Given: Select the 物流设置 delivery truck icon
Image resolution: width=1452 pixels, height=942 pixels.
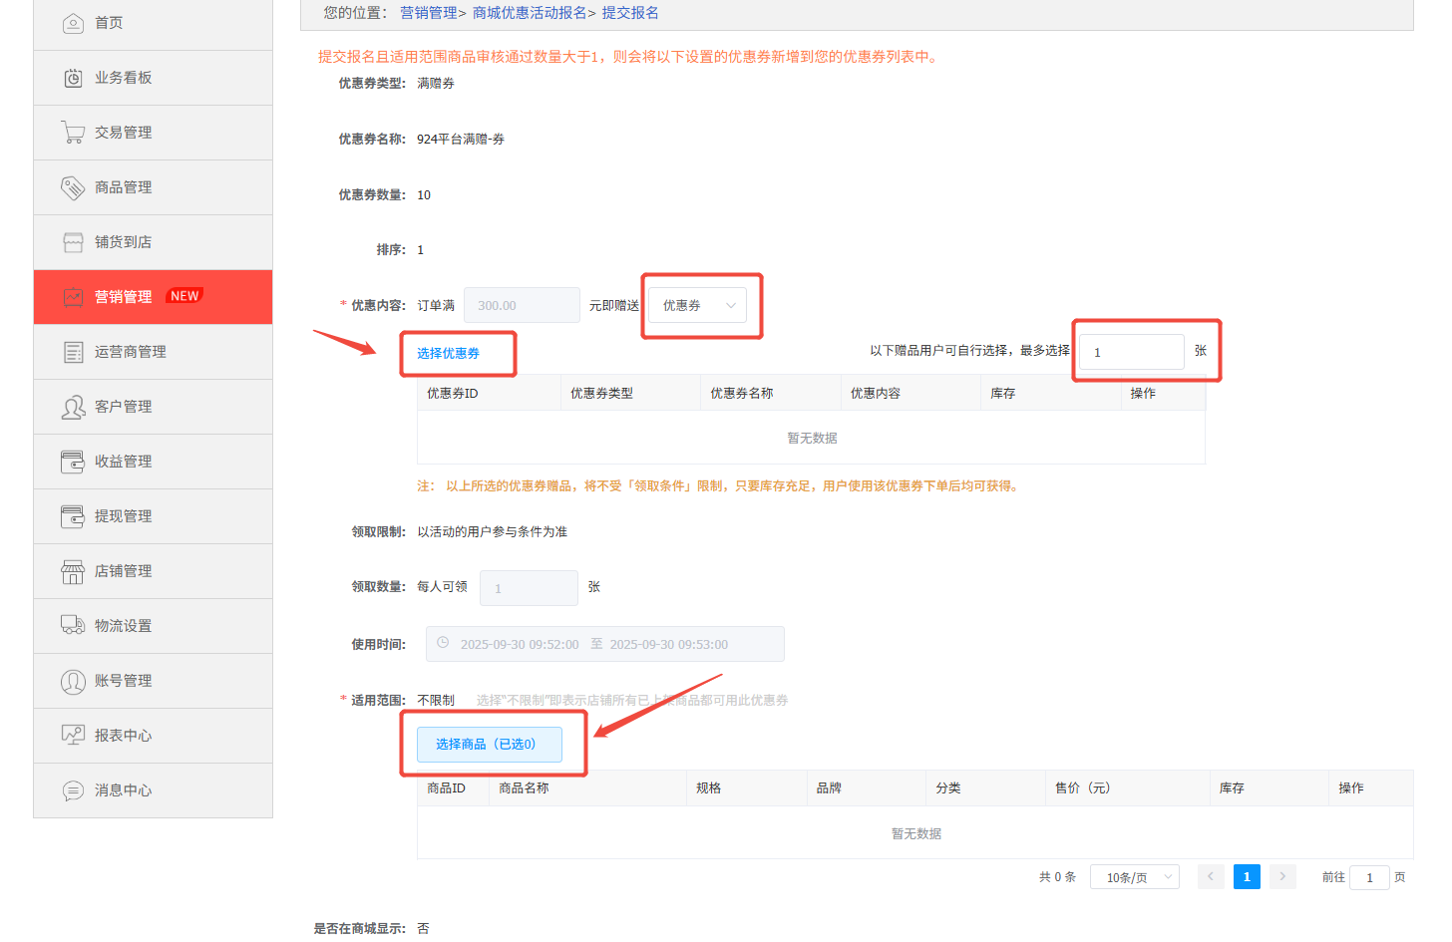Looking at the screenshot, I should pos(73,625).
